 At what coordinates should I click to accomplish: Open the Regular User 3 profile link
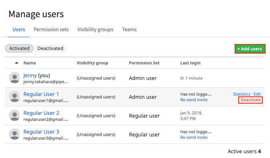41,132
